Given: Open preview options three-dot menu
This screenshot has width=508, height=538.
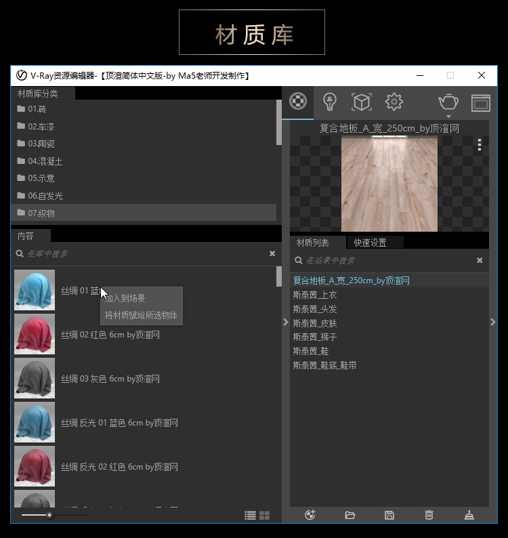Looking at the screenshot, I should [x=480, y=145].
